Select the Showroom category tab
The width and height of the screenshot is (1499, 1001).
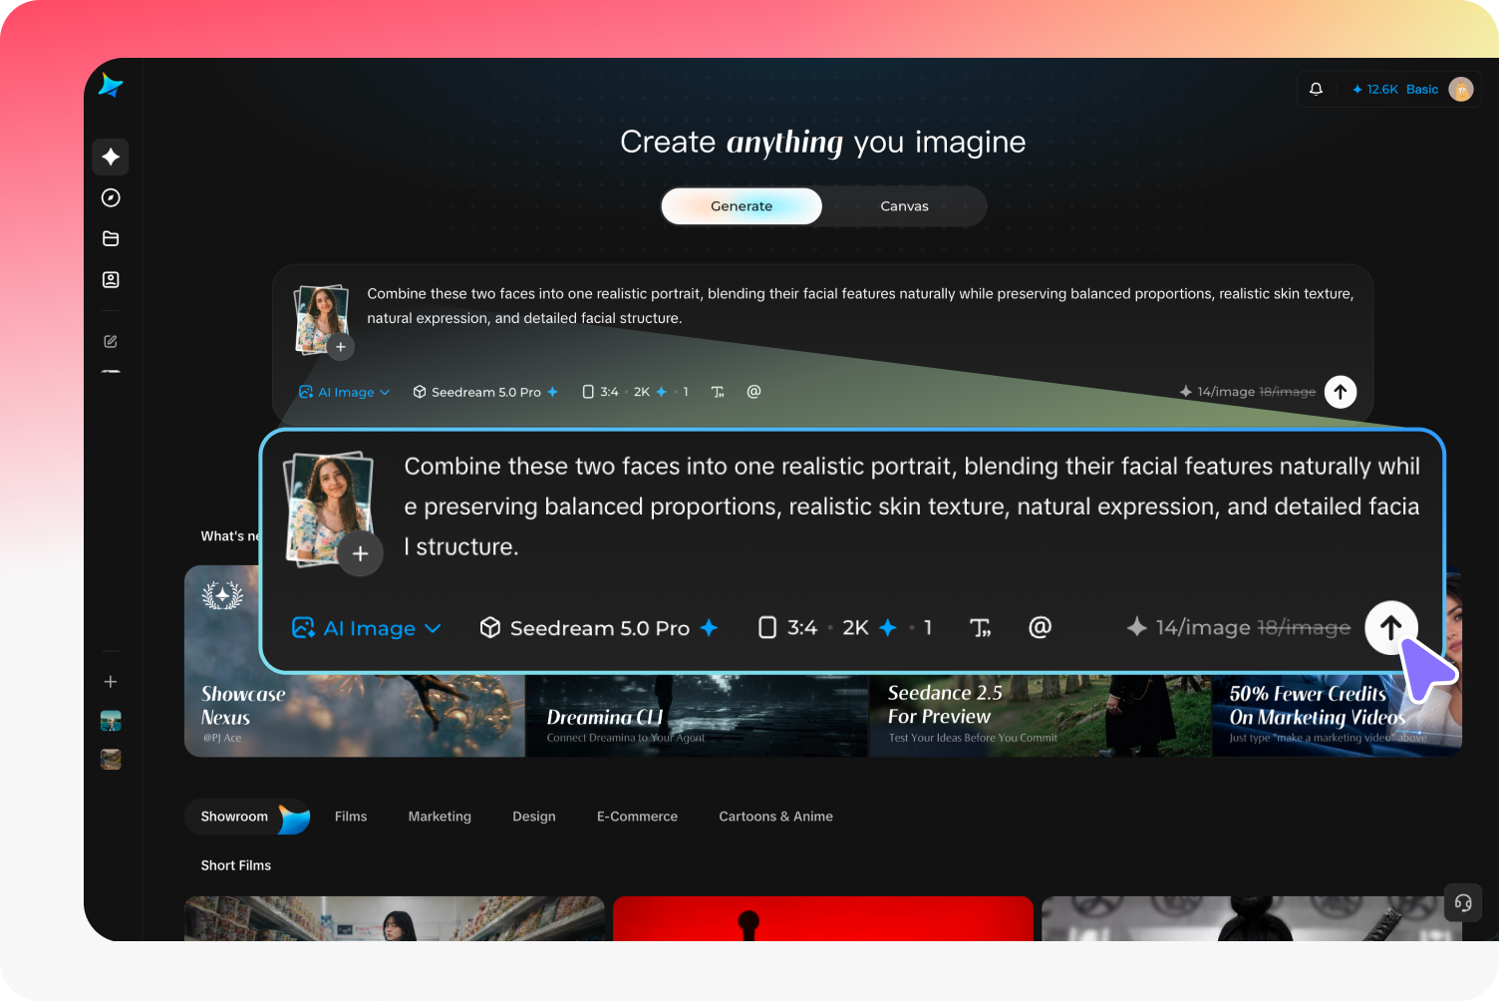[x=247, y=817]
